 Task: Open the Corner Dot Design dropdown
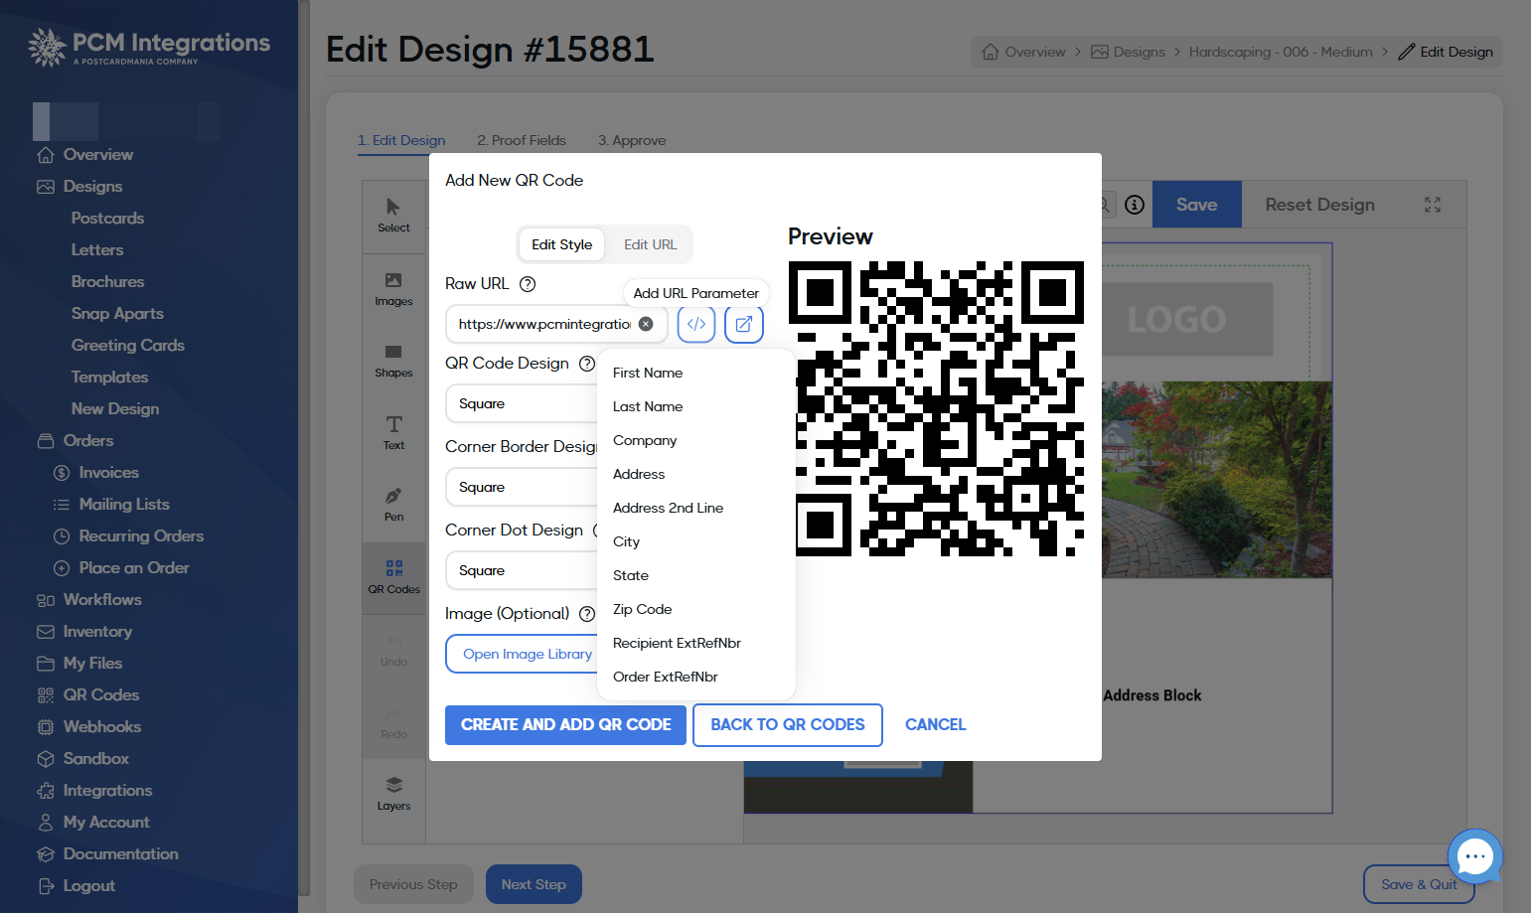click(x=522, y=571)
